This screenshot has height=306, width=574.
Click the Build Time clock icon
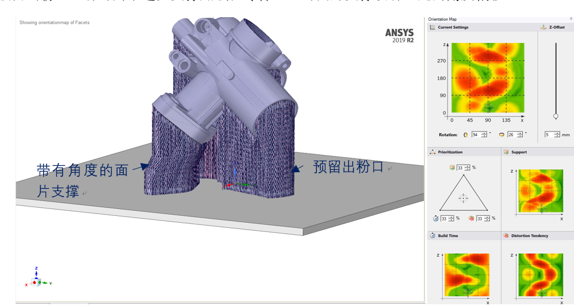[433, 236]
